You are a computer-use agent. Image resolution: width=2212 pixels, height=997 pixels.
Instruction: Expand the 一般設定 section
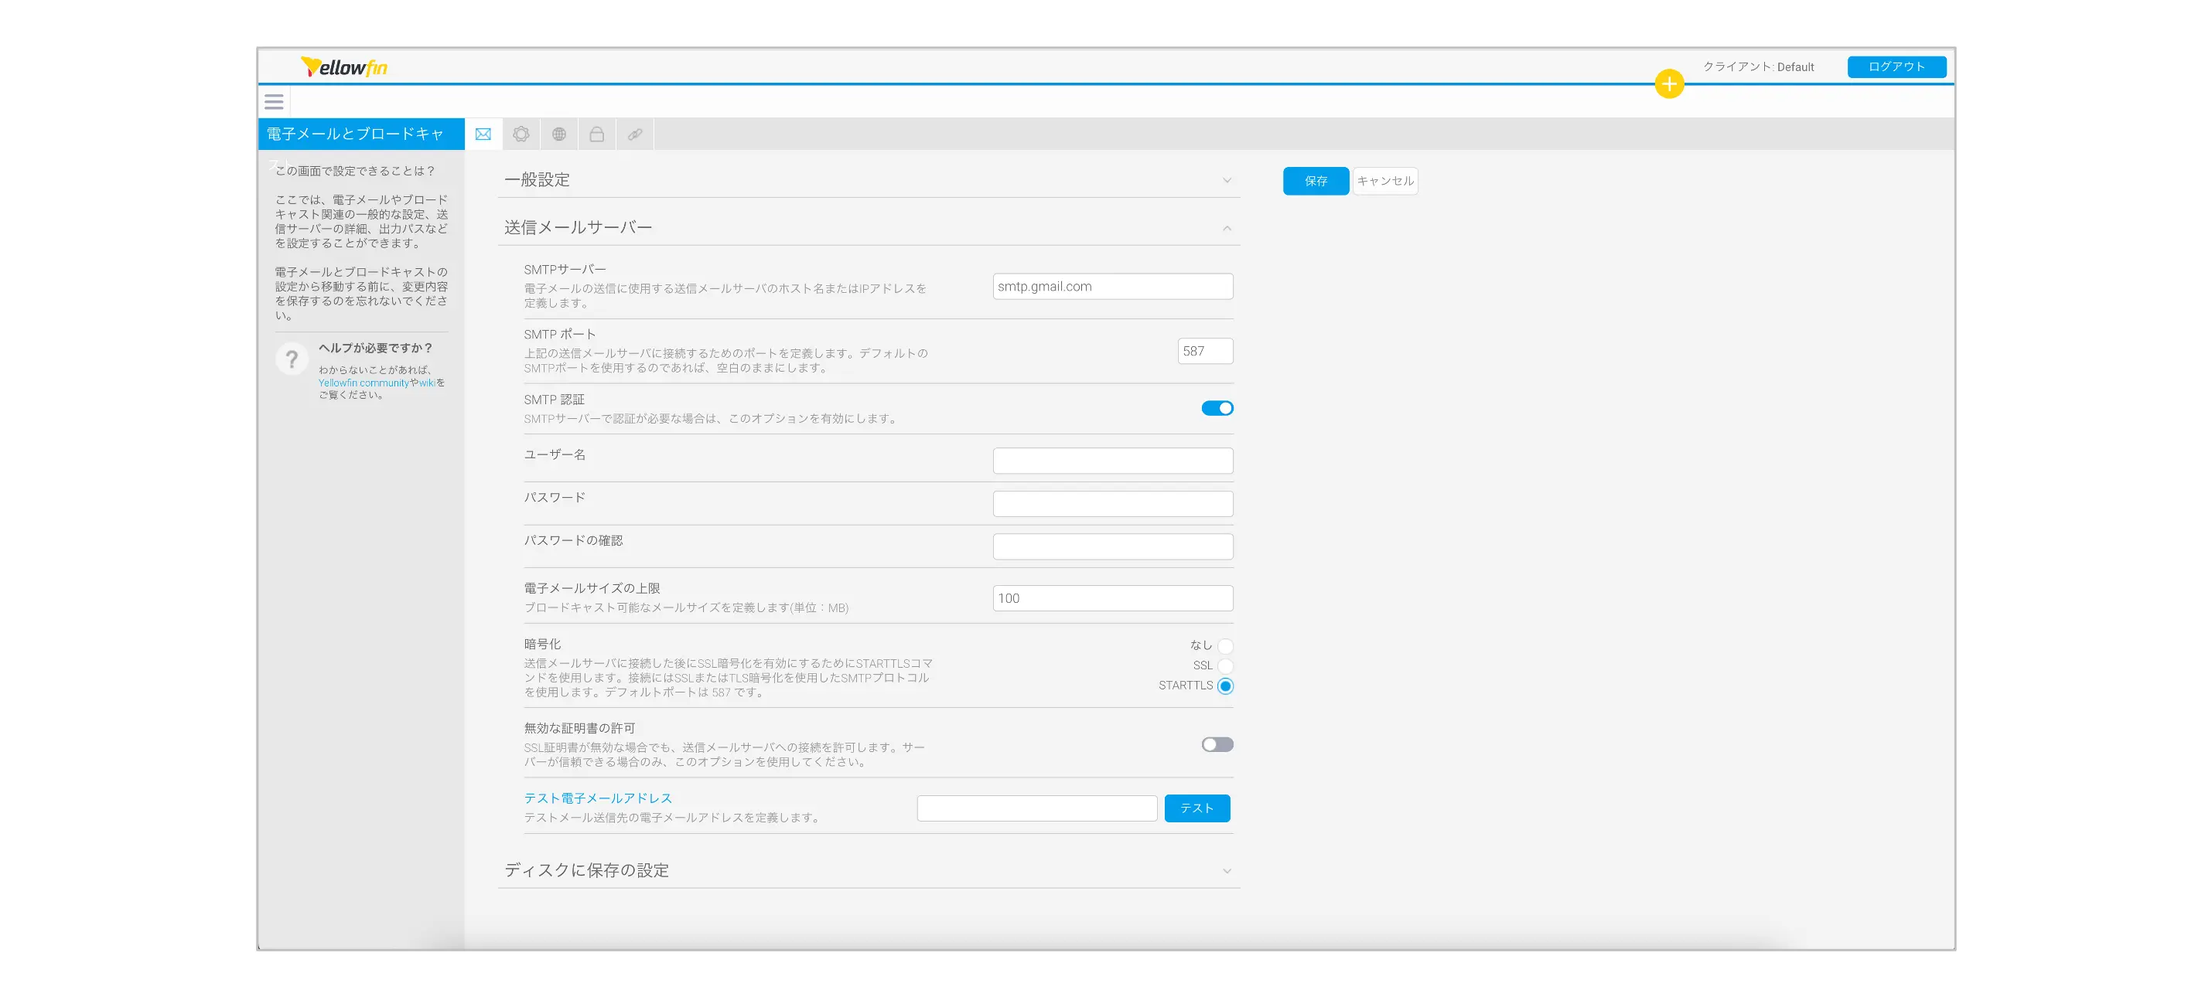tap(1227, 180)
